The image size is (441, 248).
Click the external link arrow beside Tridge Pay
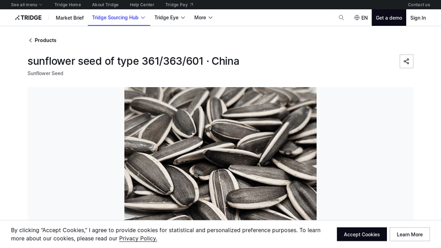pos(191,4)
